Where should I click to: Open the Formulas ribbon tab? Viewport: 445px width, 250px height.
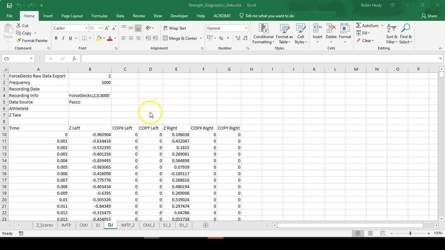pos(99,16)
